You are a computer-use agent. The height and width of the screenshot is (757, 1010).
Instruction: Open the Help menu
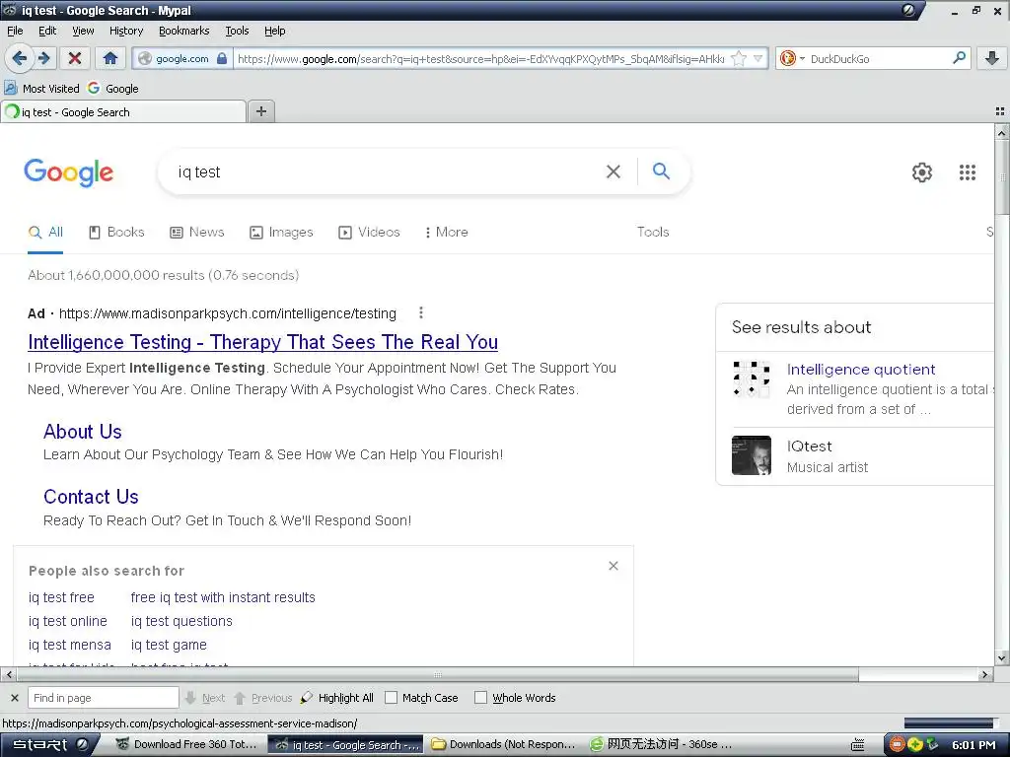click(x=275, y=31)
